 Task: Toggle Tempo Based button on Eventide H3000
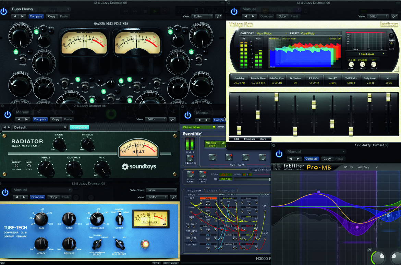[190, 174]
